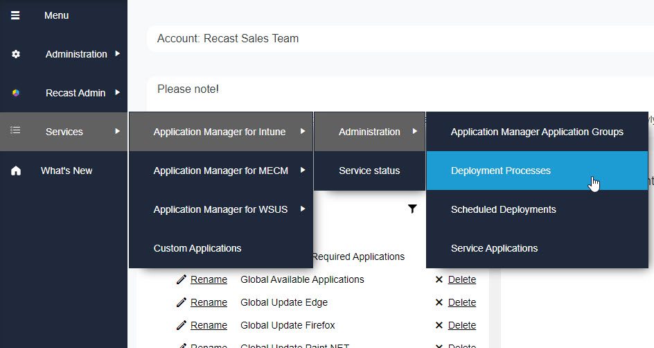Click the X icon beside Global Update Firefox
This screenshot has height=348, width=654.
(439, 325)
